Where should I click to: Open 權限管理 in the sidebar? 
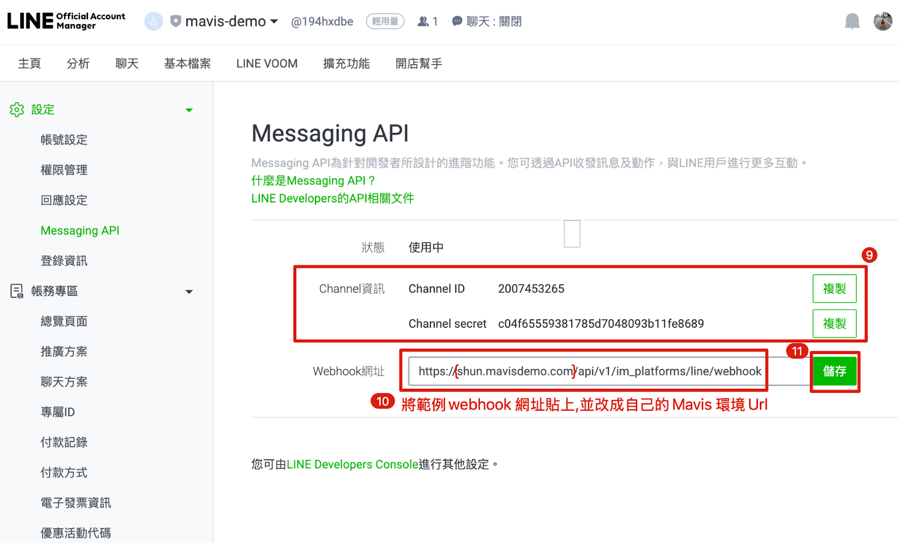point(64,170)
